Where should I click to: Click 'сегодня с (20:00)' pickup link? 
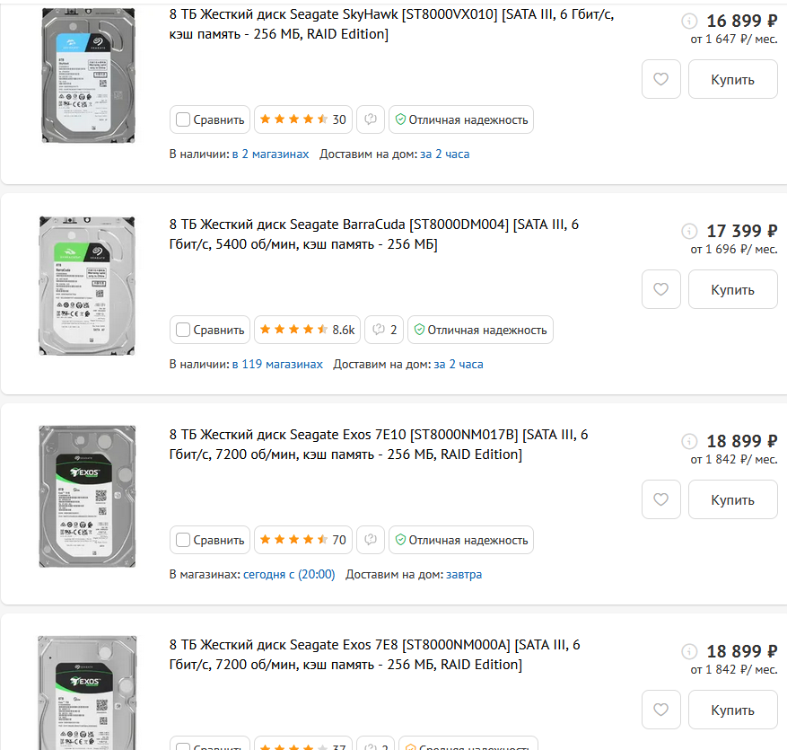click(289, 575)
